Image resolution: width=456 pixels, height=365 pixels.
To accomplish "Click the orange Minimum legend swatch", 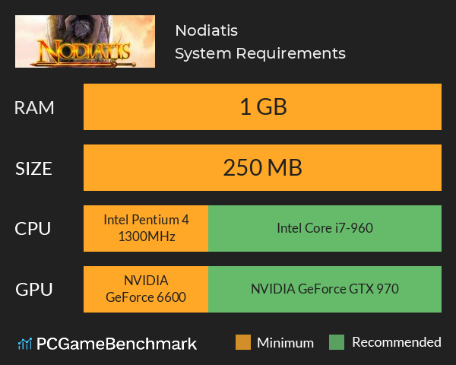I will (x=243, y=342).
